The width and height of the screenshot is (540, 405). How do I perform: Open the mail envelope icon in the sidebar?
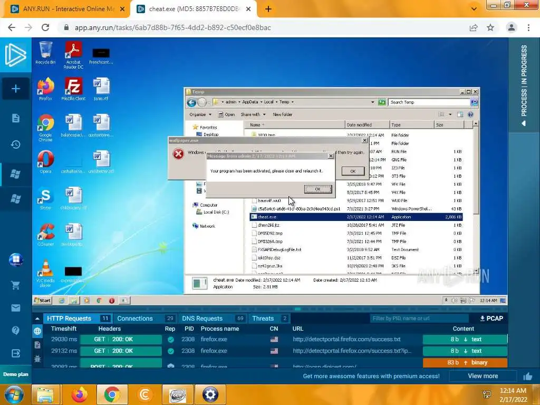tap(15, 308)
